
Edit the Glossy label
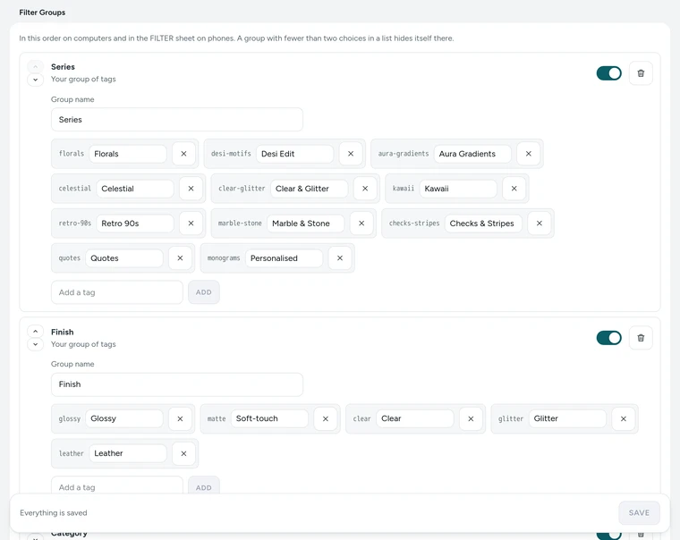[x=124, y=418]
